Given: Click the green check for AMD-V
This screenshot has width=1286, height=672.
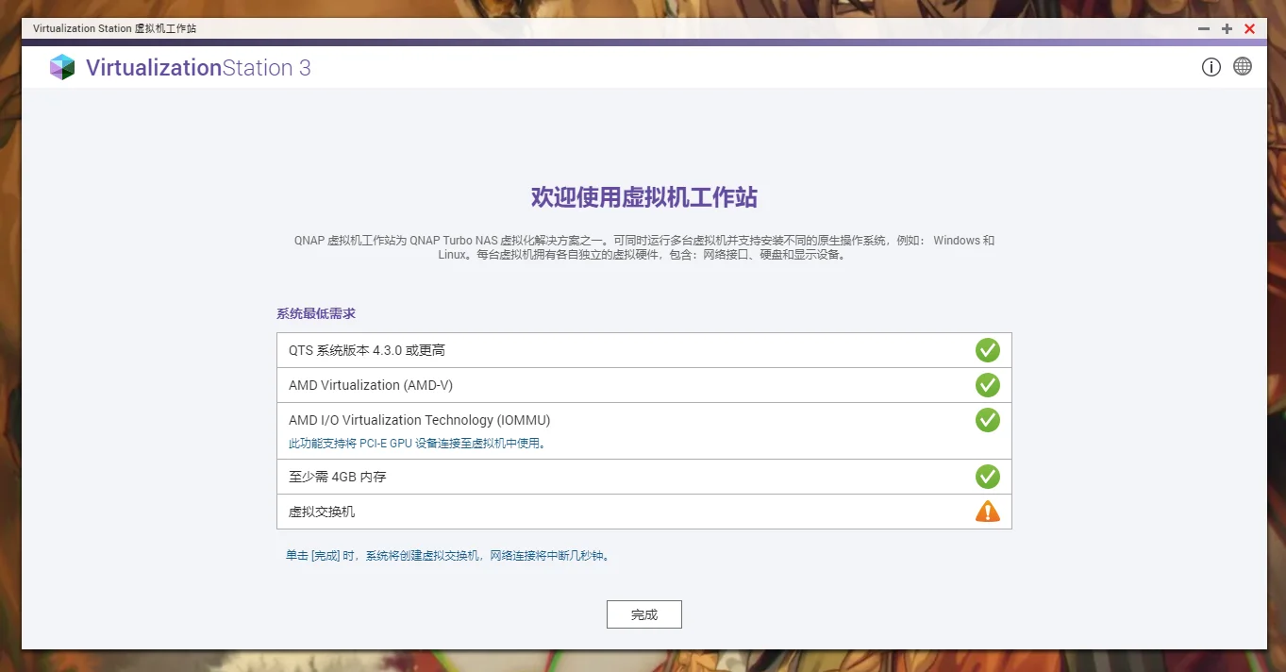Looking at the screenshot, I should (x=987, y=385).
